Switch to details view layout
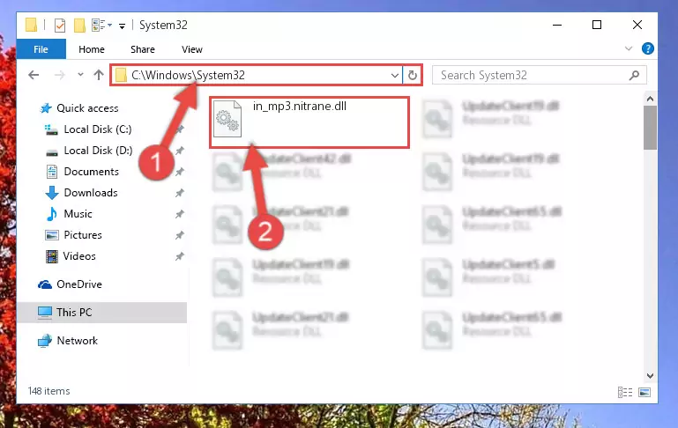Viewport: 678px width, 428px height. click(x=625, y=392)
